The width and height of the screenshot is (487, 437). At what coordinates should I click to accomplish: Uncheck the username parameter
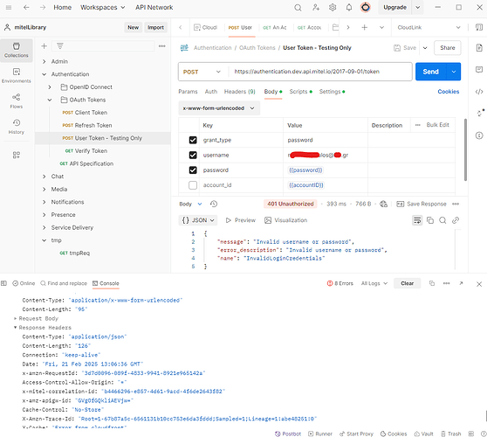point(193,155)
